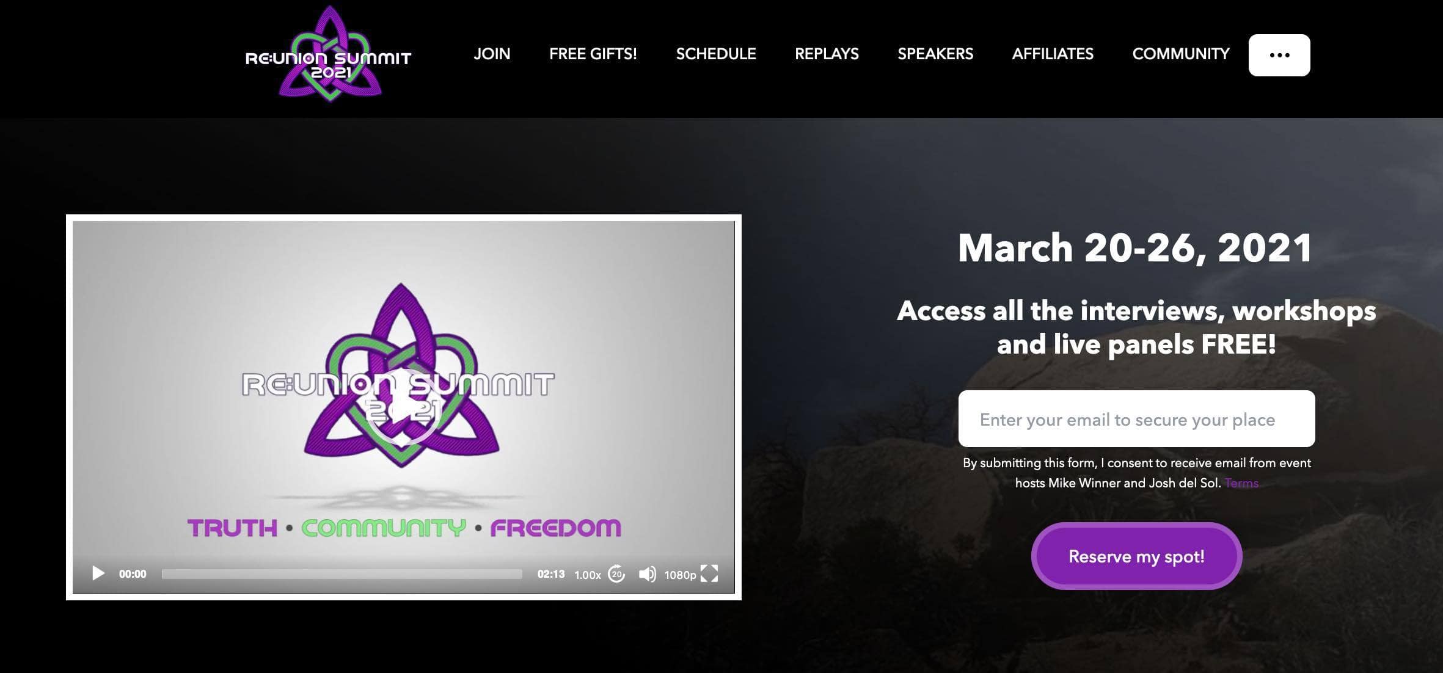1443x673 pixels.
Task: Click the Re:Union Summit 2021 logo
Action: pos(329,54)
